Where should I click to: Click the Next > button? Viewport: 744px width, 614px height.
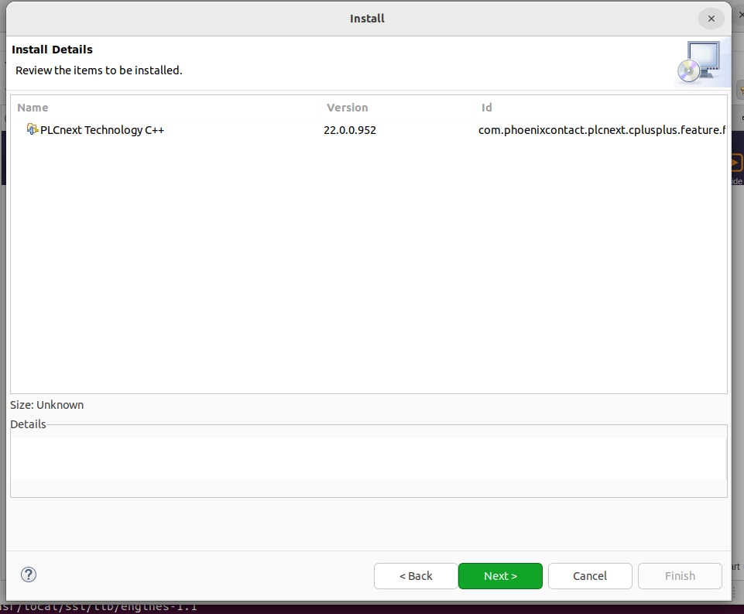click(x=500, y=575)
